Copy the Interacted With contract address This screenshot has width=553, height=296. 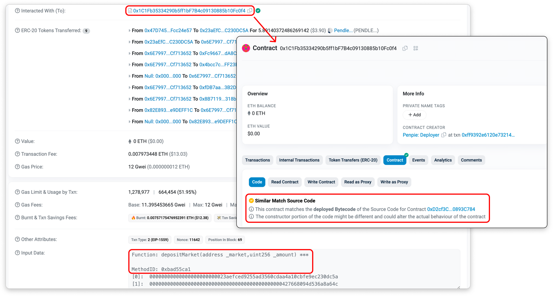coord(250,11)
